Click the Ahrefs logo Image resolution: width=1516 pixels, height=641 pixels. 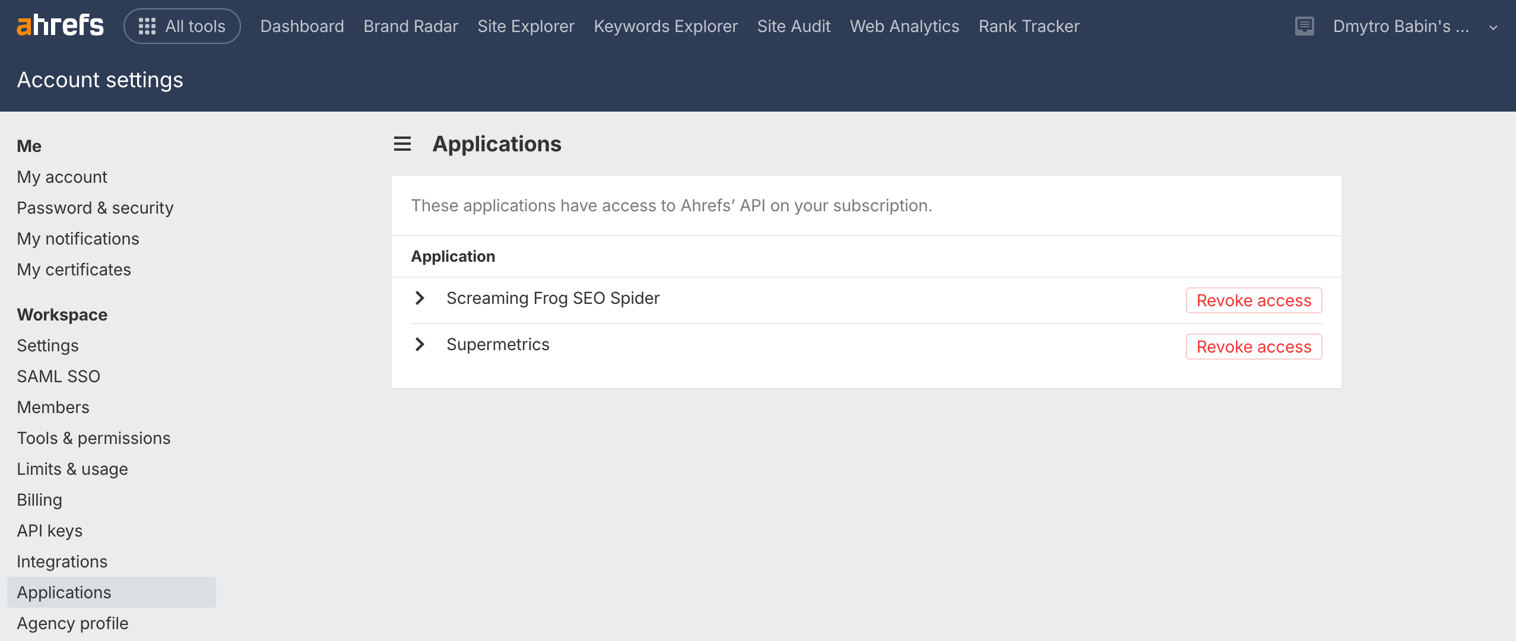[60, 26]
